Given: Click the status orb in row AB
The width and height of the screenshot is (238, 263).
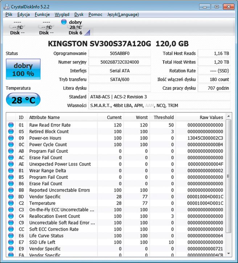Looking at the screenshot, I should [x=11, y=151].
